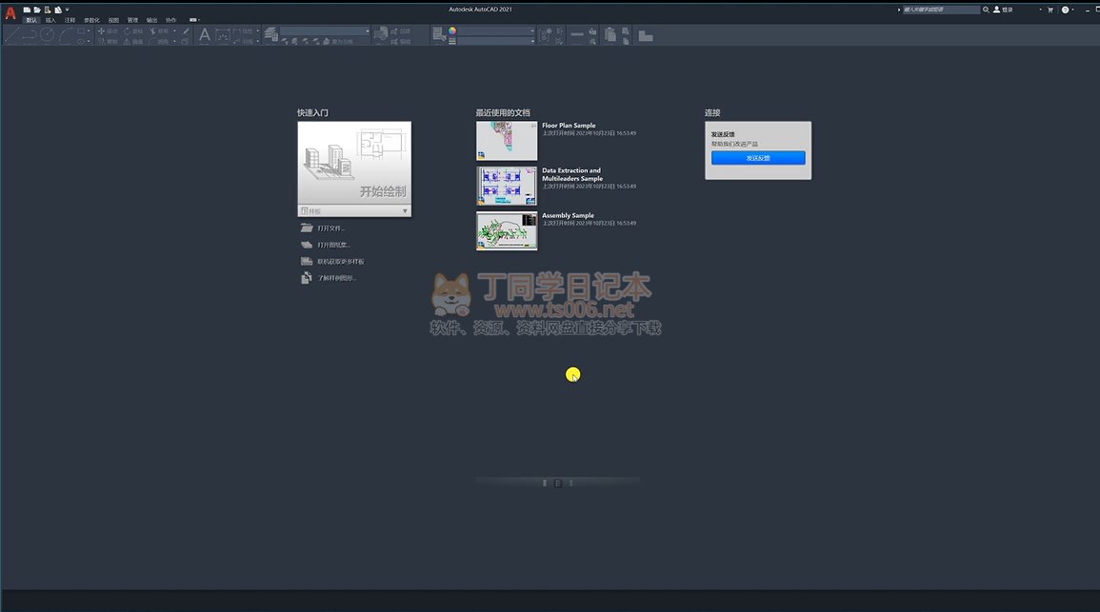Open the AutoCAD application menu logo
This screenshot has height=612, width=1100.
click(x=10, y=12)
